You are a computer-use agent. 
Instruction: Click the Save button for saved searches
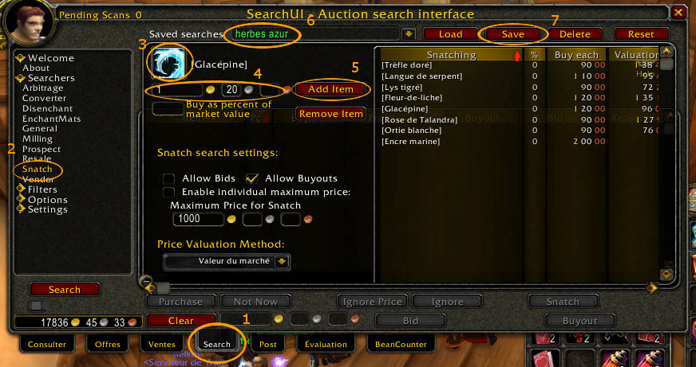click(513, 34)
